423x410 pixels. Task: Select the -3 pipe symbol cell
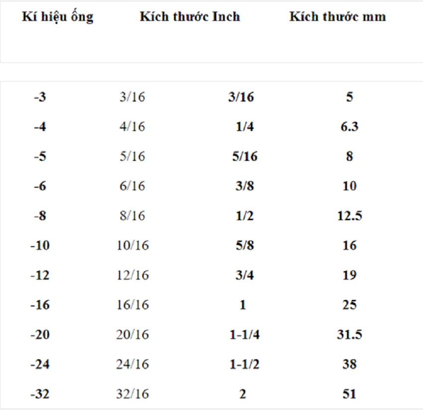pos(40,97)
